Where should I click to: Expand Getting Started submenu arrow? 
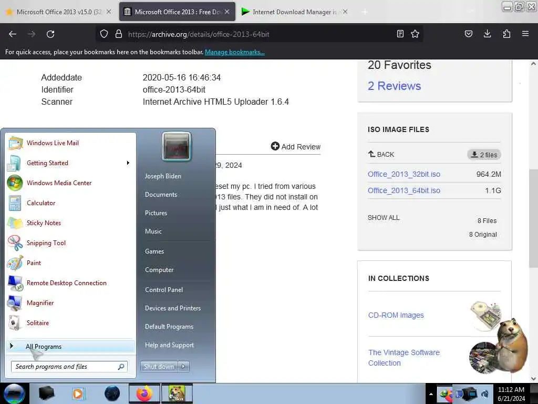click(128, 163)
